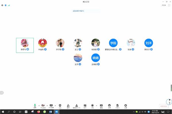Open the manage members panel
Screen dimensions: 172x114
click(x=77, y=106)
